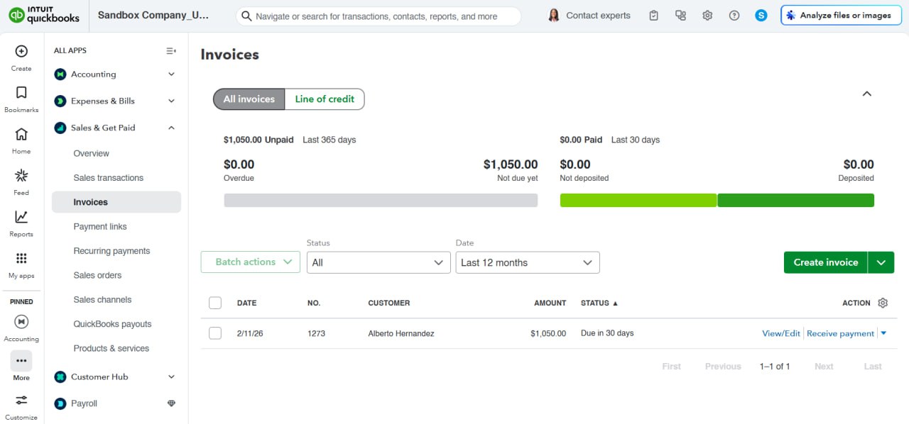Switch to the Line of credit tab
The image size is (909, 424).
click(x=324, y=99)
